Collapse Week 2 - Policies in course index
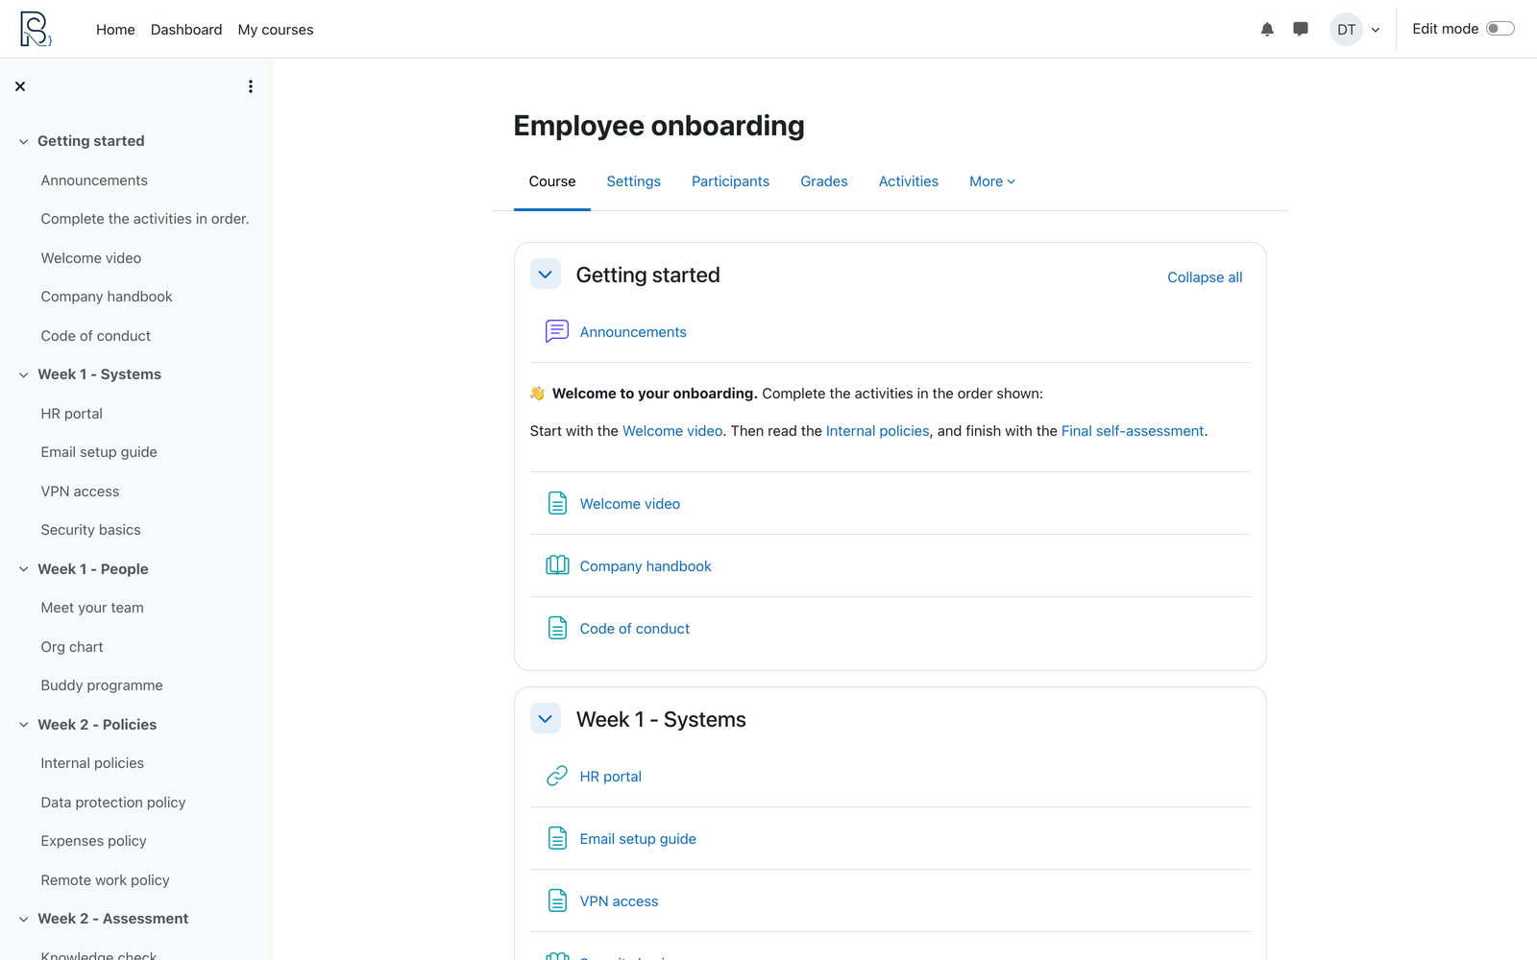This screenshot has height=960, width=1537. [23, 725]
